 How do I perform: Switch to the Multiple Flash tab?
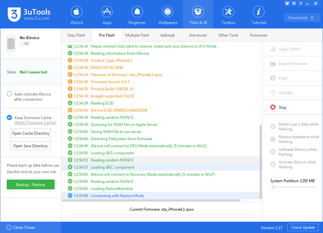(x=137, y=35)
